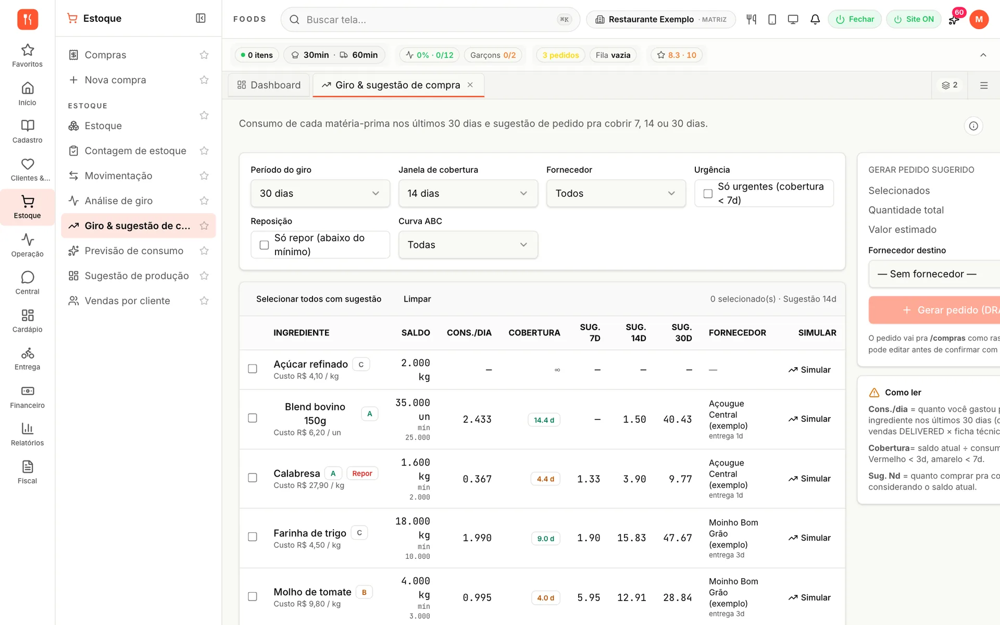This screenshot has height=625, width=1000.
Task: Open Curva ABC Todas dropdown
Action: [468, 245]
